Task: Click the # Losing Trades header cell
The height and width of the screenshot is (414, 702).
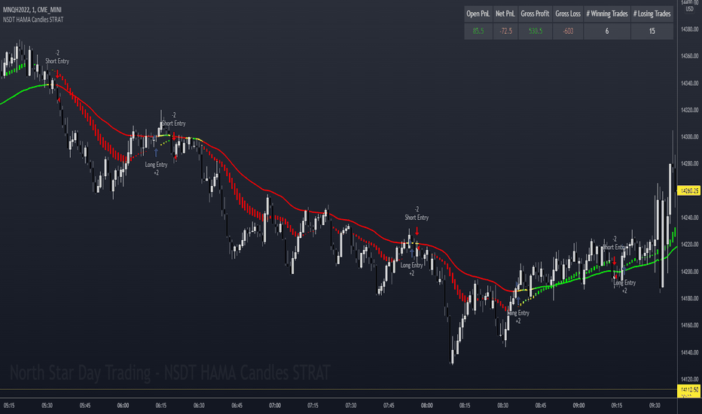Action: coord(652,14)
